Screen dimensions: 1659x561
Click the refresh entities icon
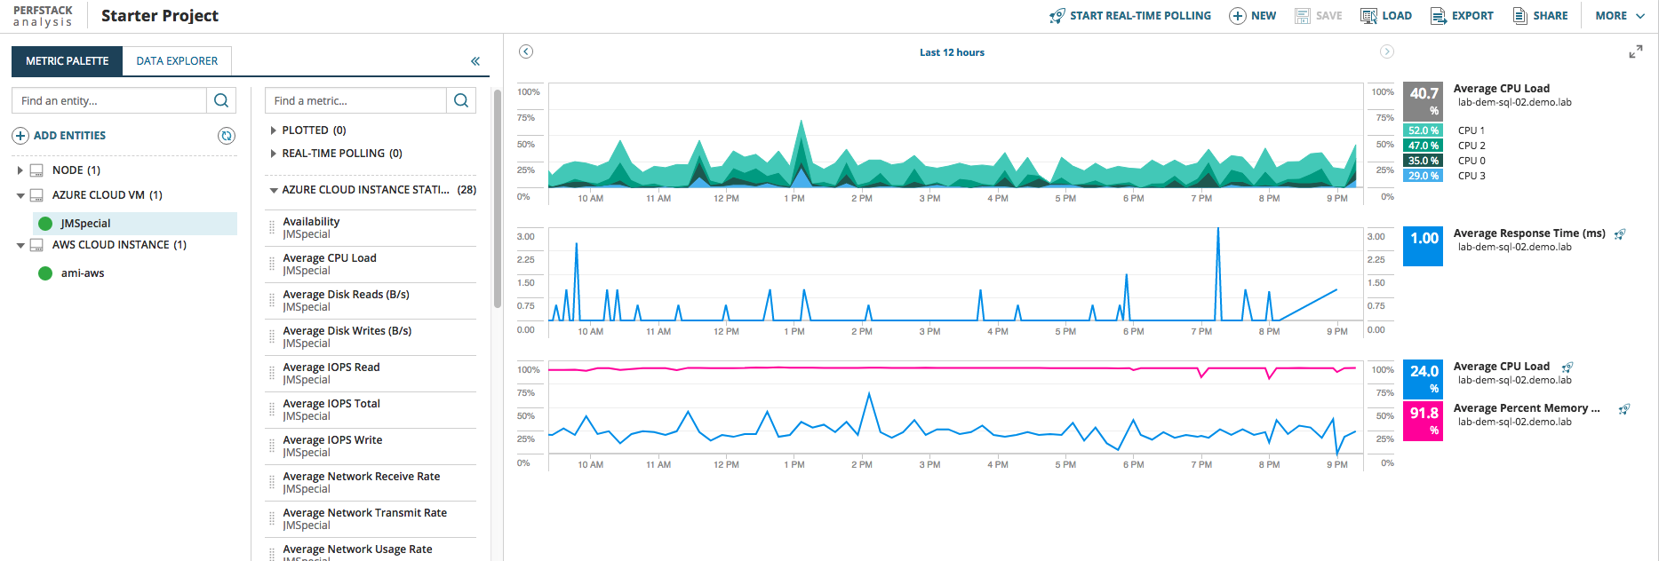[x=227, y=135]
